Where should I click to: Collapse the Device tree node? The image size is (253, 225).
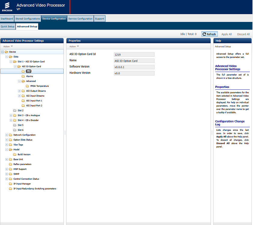[x=2, y=52]
